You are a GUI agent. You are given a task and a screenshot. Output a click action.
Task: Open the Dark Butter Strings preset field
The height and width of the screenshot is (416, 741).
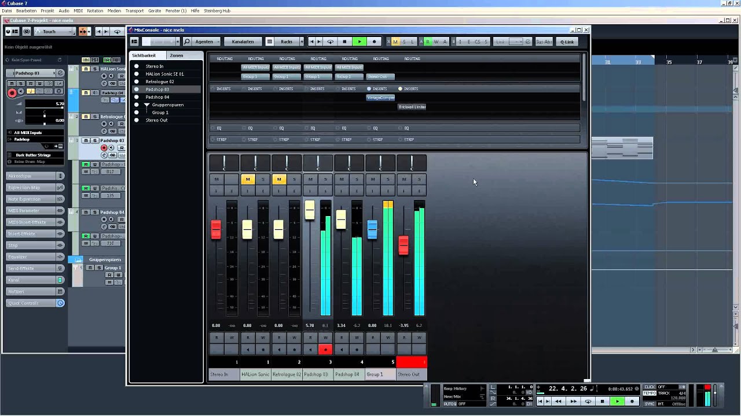[x=36, y=155]
